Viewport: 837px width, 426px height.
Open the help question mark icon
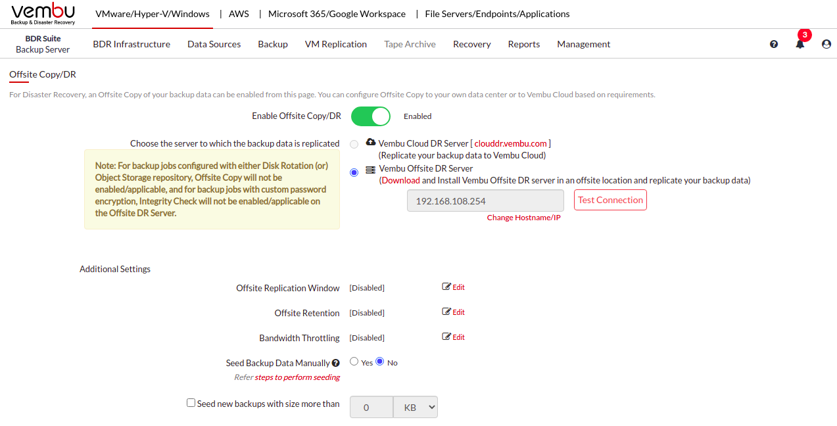click(774, 44)
